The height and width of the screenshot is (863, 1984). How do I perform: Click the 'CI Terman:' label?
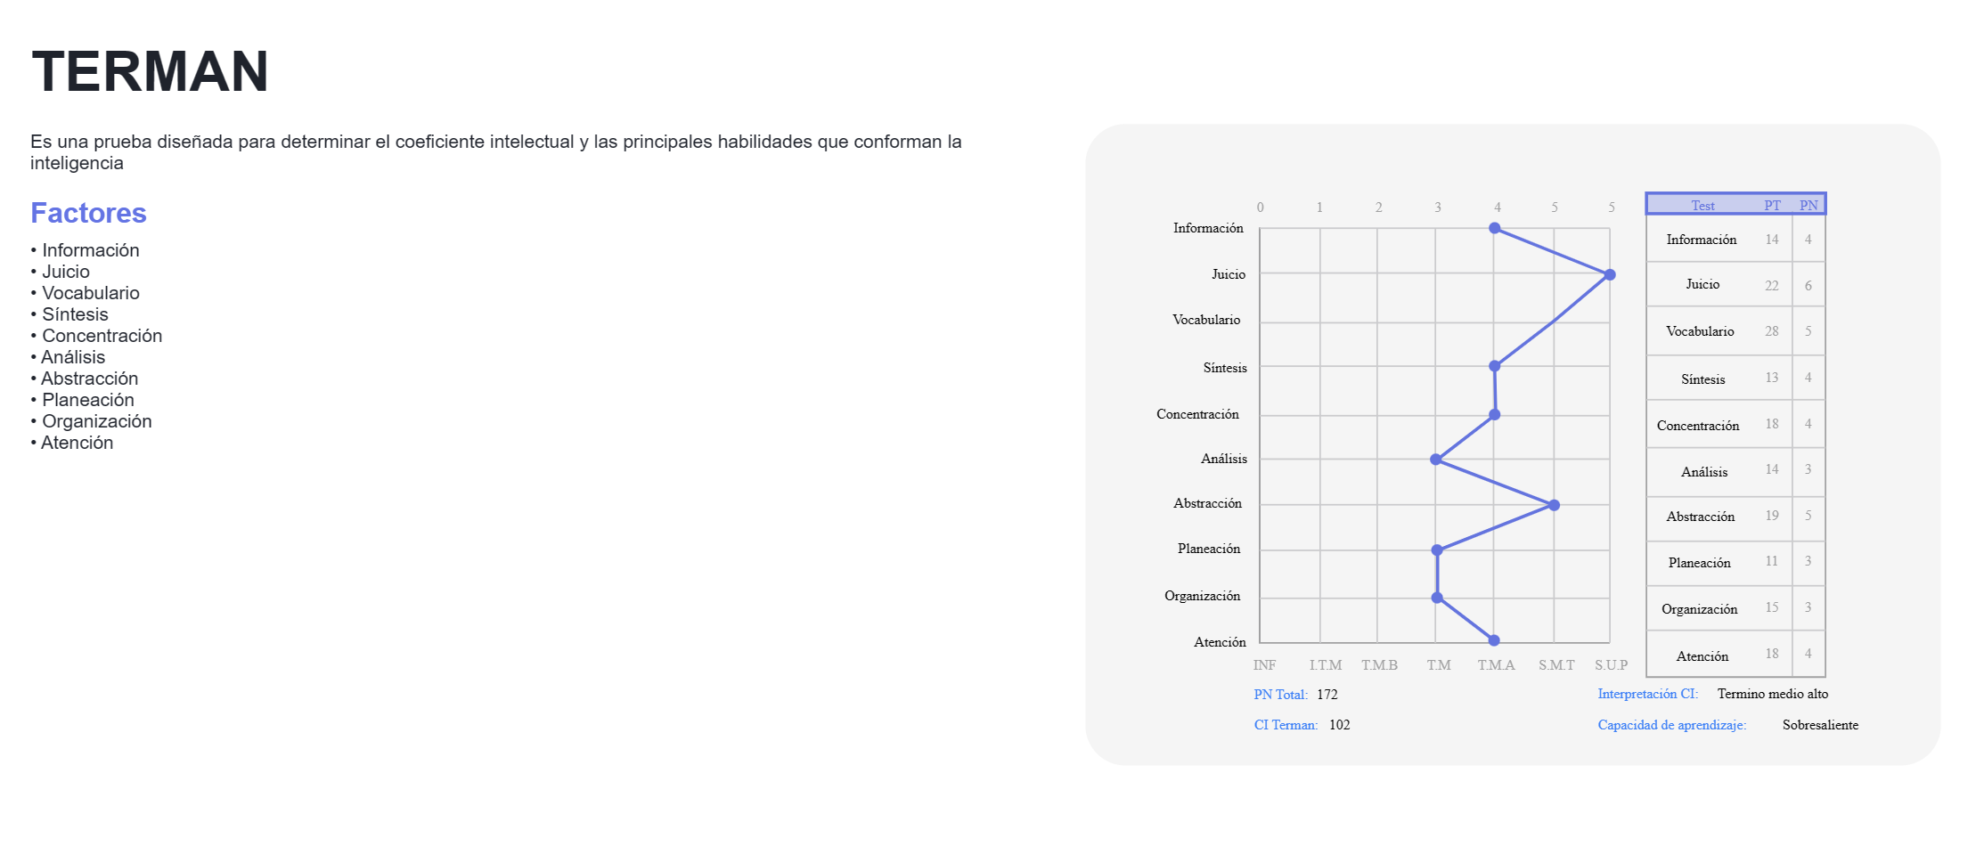point(1286,725)
